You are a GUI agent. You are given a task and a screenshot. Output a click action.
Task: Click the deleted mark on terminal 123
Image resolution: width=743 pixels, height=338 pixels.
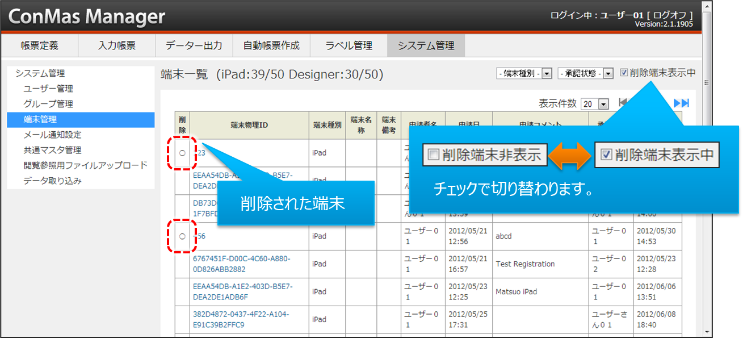[182, 153]
